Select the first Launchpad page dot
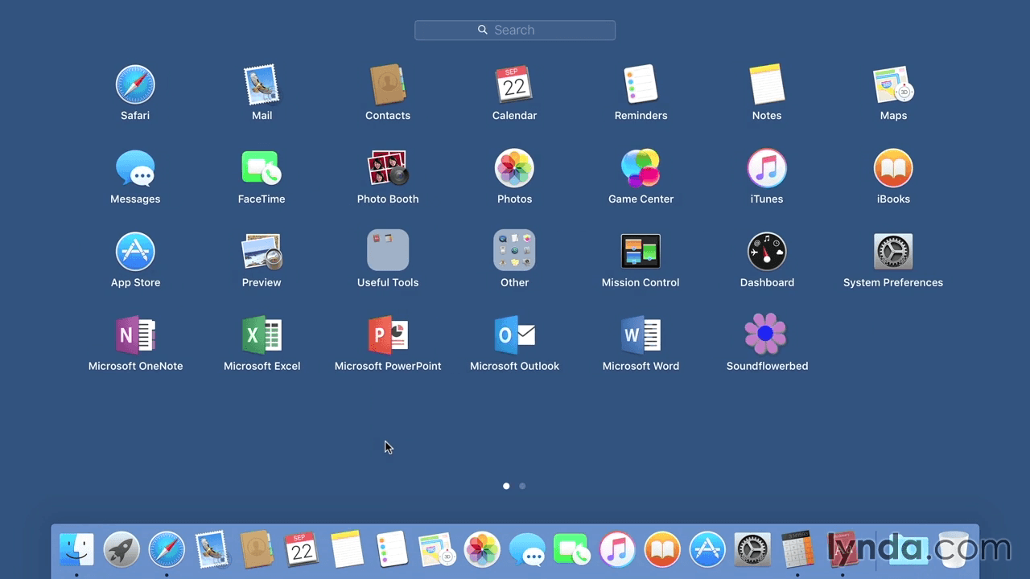1030x579 pixels. click(506, 486)
